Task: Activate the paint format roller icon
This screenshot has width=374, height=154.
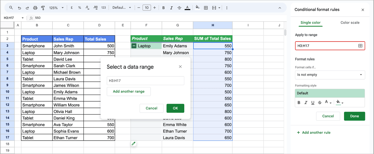Action: 43,8
